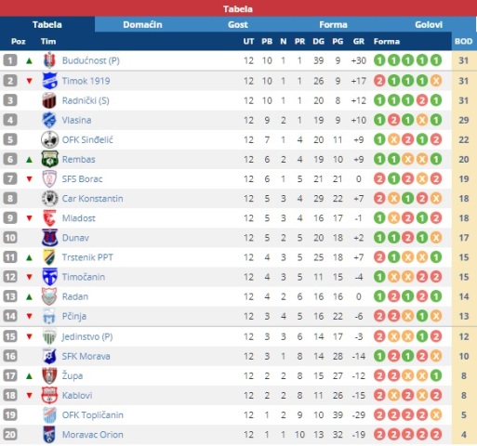Open the Vlasina team link

click(x=76, y=120)
